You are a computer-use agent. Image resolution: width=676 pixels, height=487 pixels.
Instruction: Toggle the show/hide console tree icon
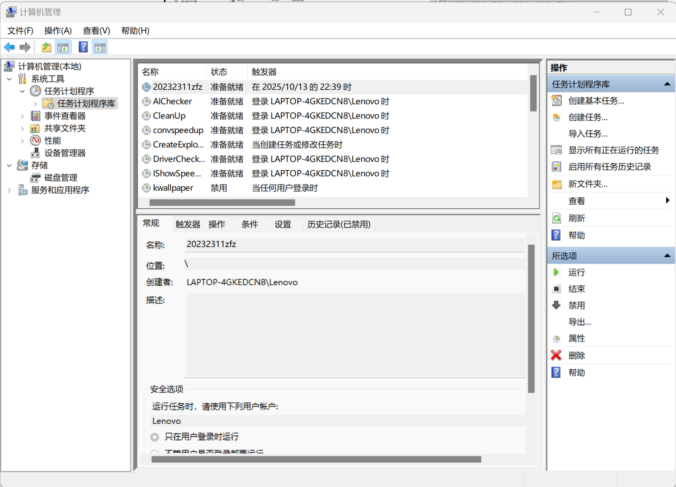point(63,47)
